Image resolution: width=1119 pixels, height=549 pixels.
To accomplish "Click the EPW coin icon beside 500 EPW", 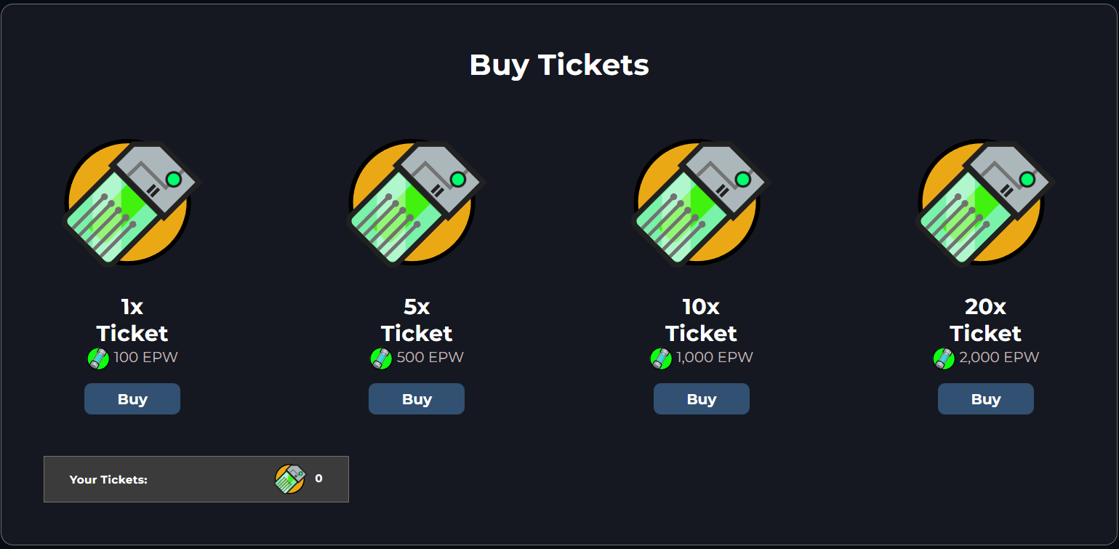I will point(381,358).
